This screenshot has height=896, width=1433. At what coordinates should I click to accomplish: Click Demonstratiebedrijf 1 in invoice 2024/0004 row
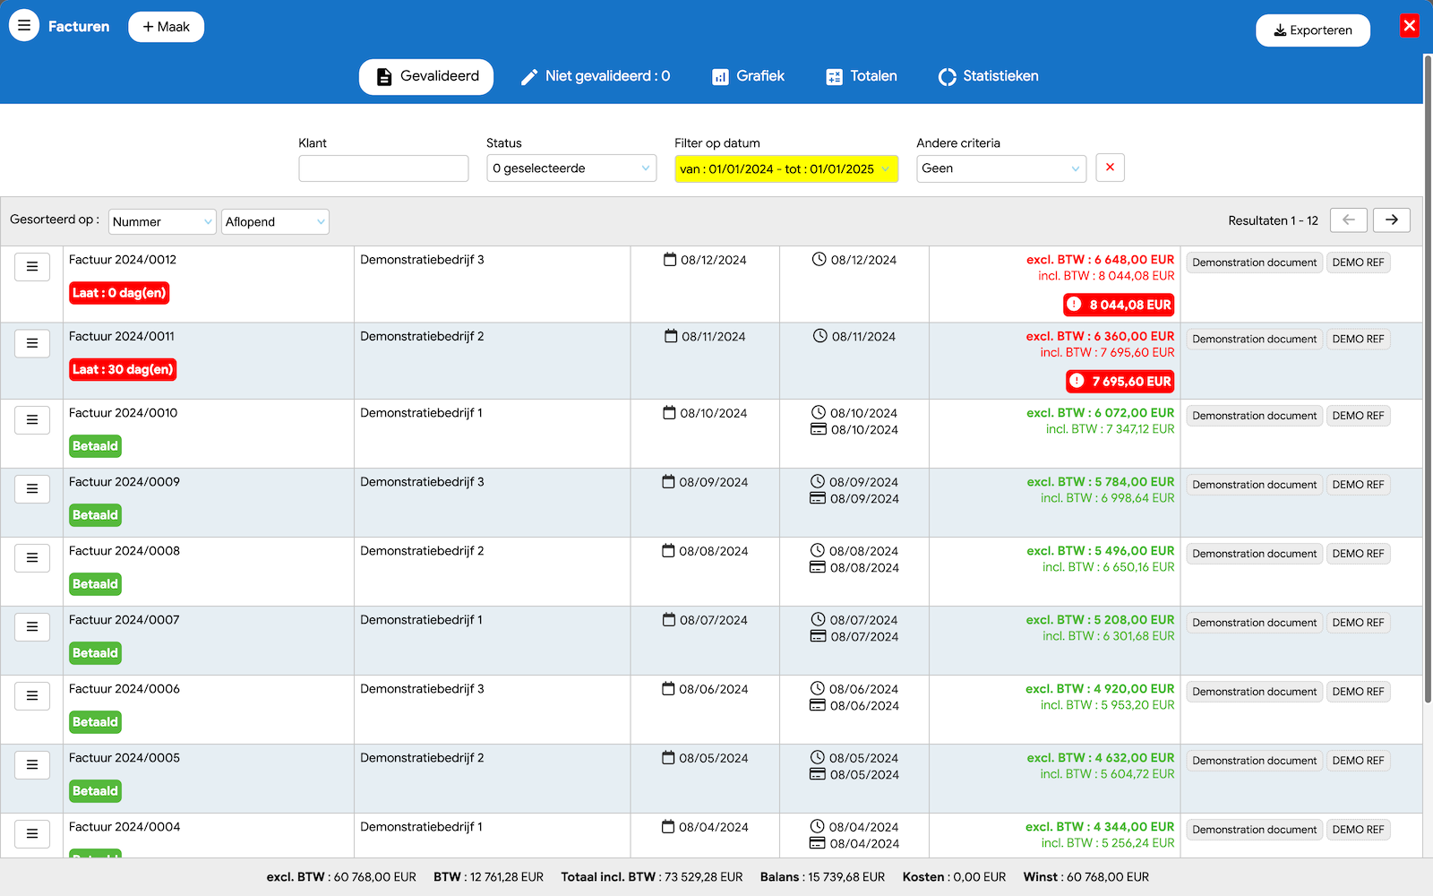(421, 827)
